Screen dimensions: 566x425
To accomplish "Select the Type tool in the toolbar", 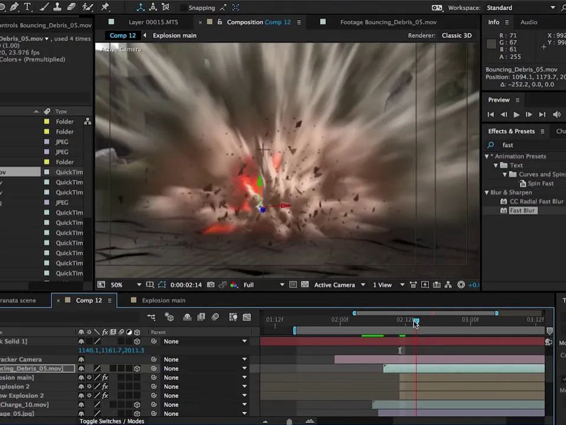I will point(27,7).
